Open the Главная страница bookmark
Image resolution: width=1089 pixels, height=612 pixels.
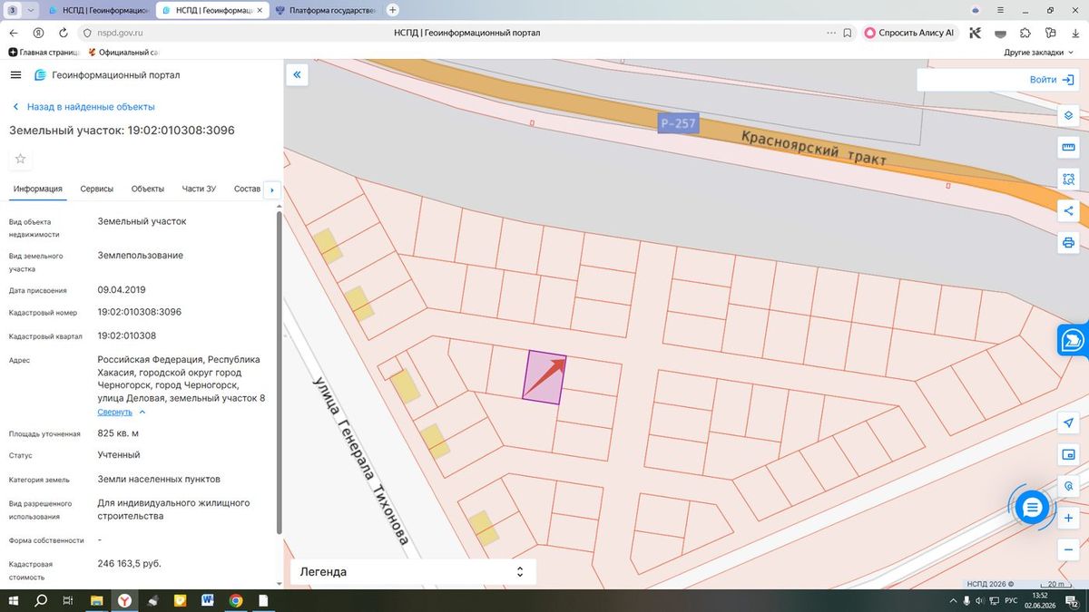point(42,53)
